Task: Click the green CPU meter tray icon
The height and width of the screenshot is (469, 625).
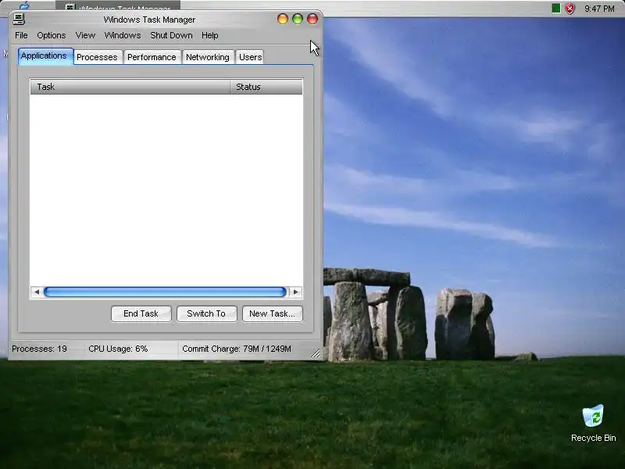Action: (555, 9)
